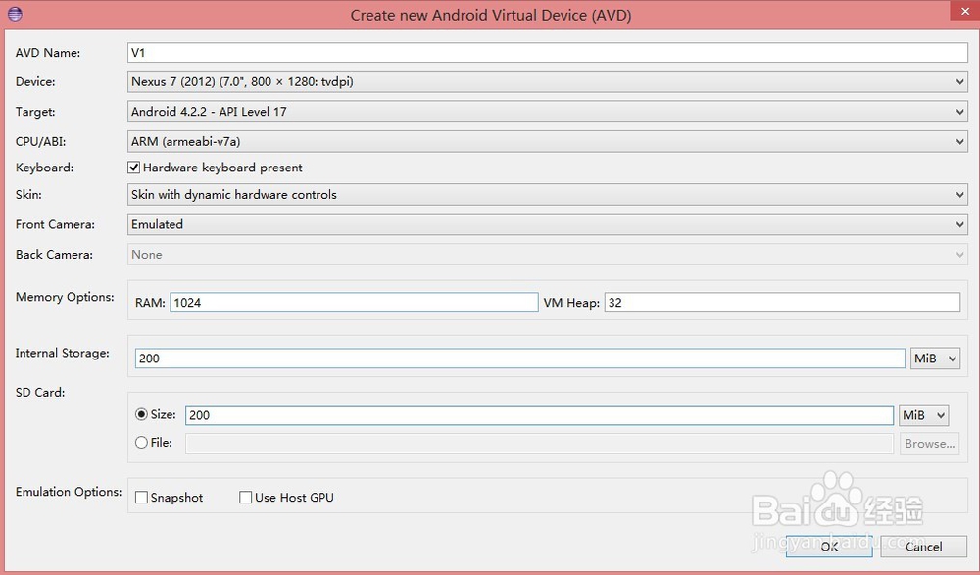
Task: Open the Target dropdown showing Android 4.2.2
Action: pos(548,112)
